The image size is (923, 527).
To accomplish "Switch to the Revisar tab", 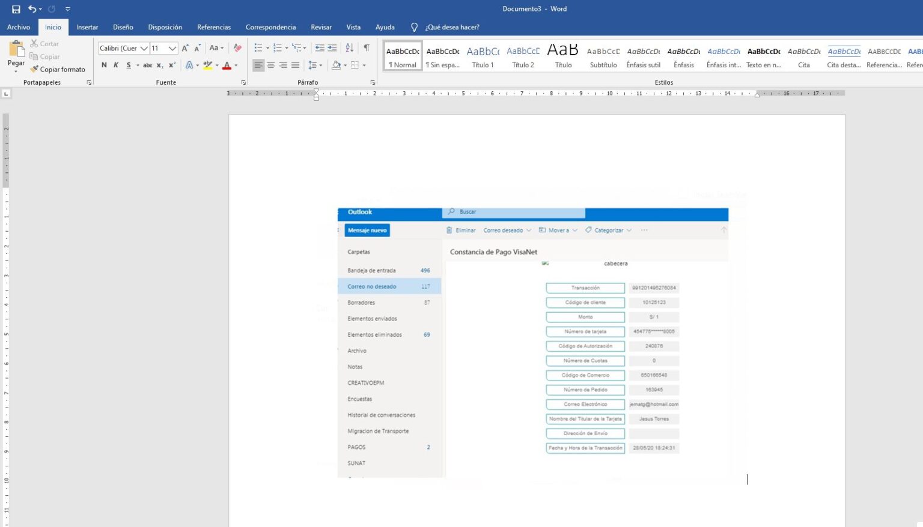I will coord(321,27).
